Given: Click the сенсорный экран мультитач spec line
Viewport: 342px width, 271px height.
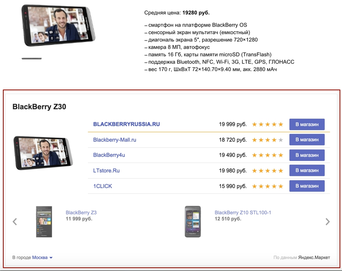Looking at the screenshot, I should 197,32.
